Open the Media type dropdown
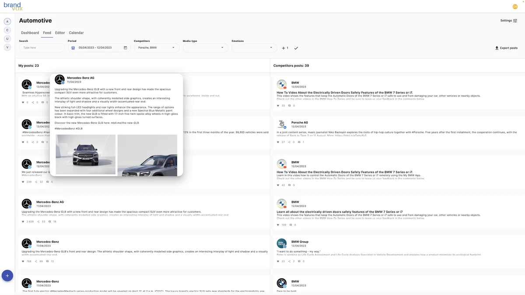525x295 pixels. 205,48
